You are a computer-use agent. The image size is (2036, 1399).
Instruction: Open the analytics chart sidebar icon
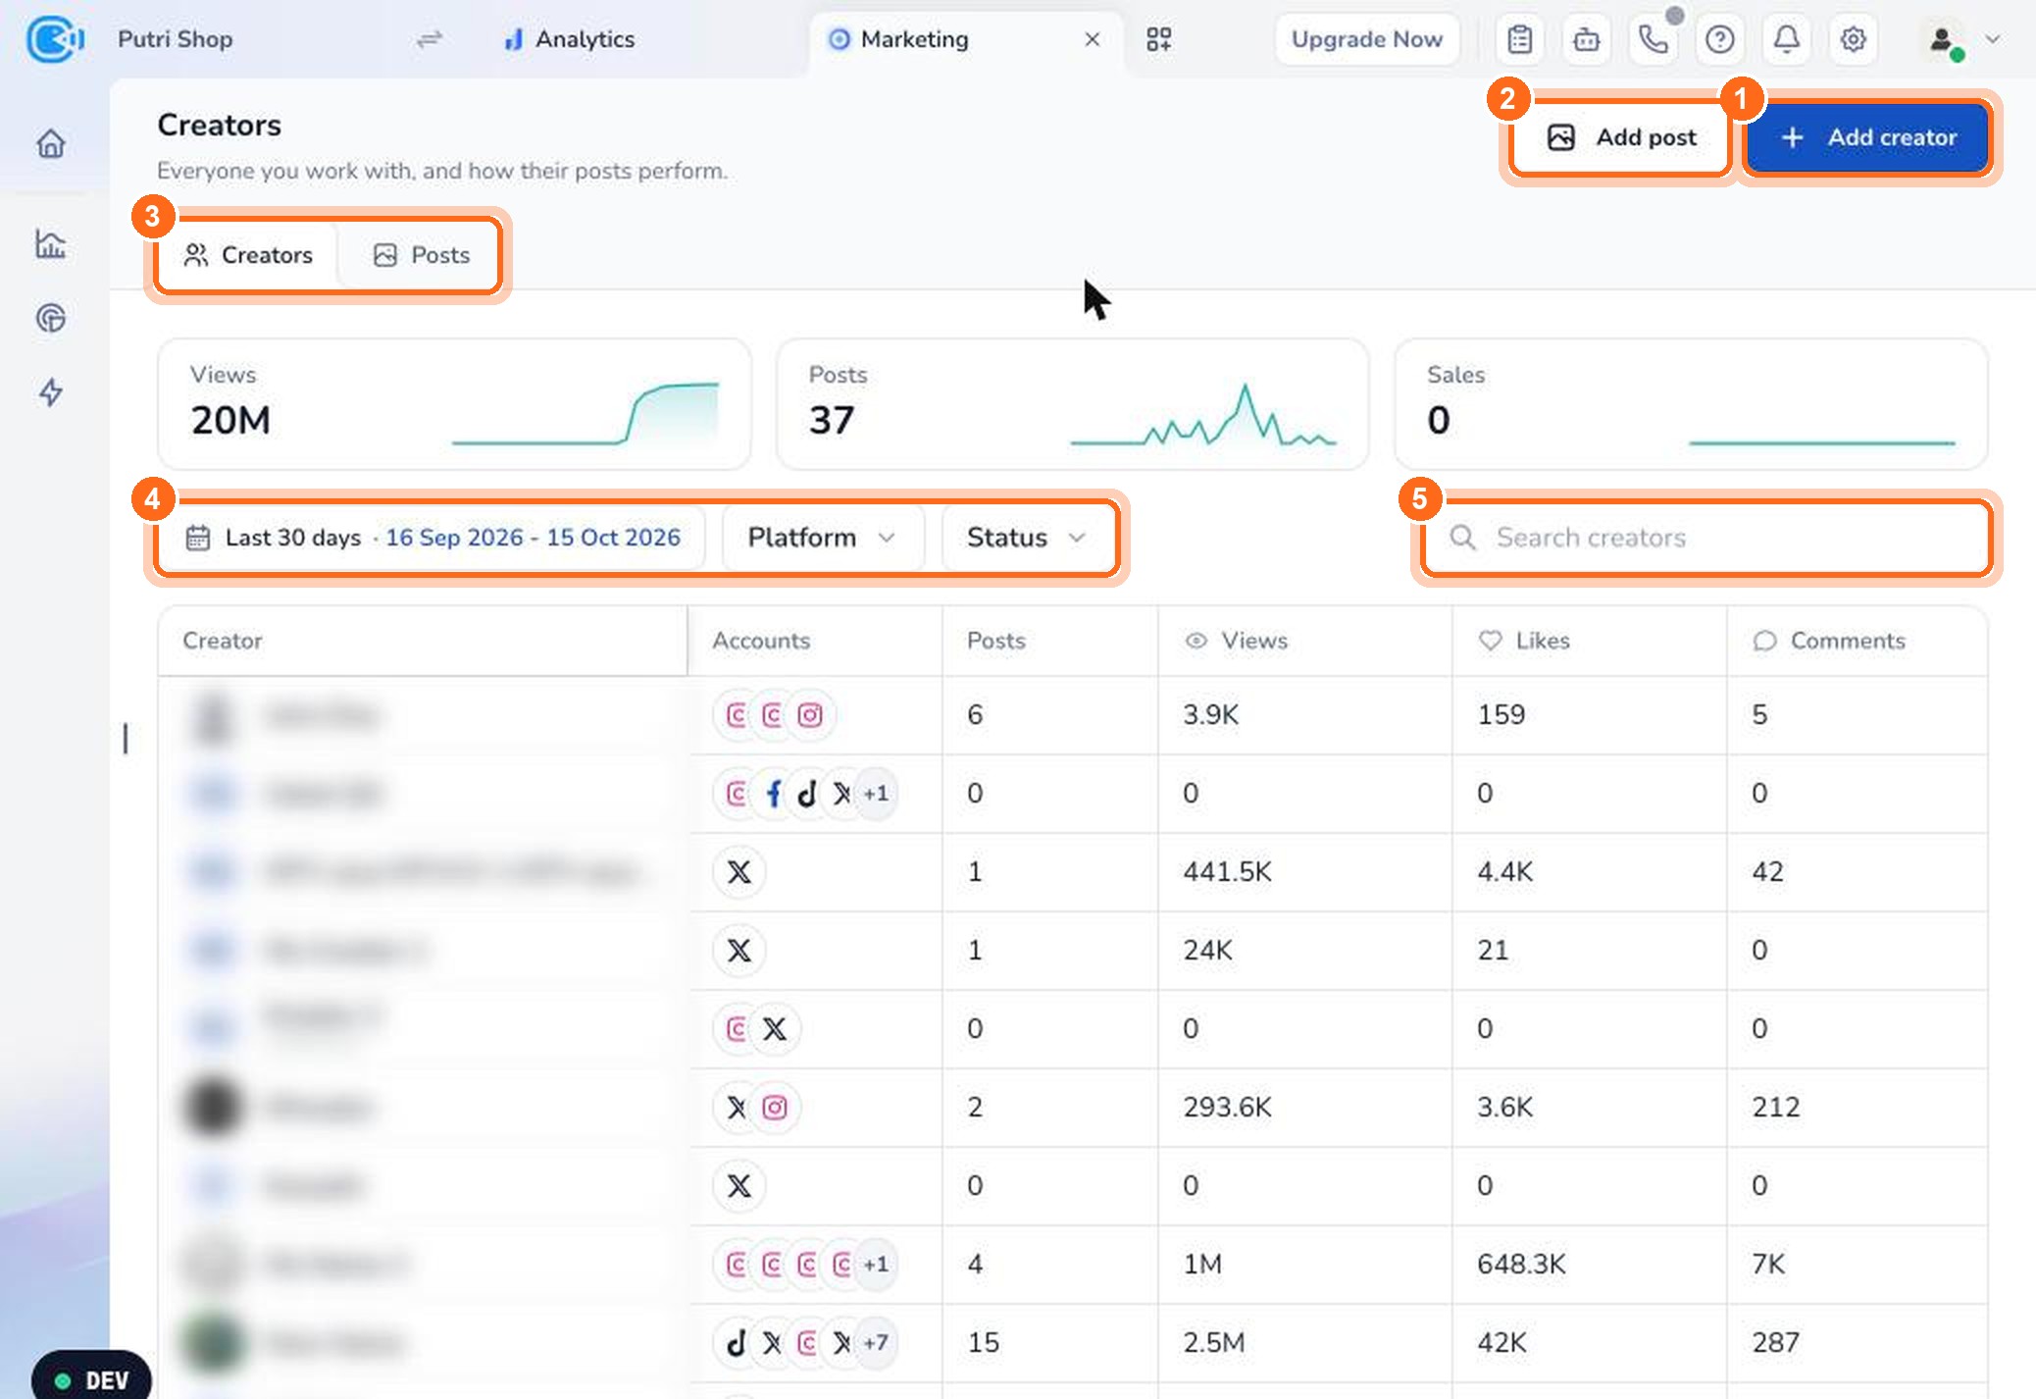pyautogui.click(x=51, y=243)
